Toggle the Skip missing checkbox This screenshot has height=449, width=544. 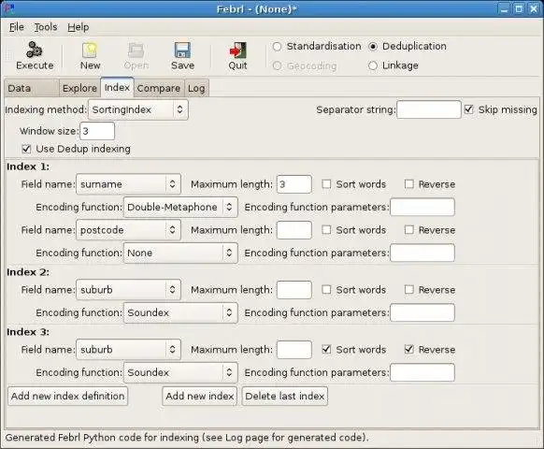coord(468,109)
